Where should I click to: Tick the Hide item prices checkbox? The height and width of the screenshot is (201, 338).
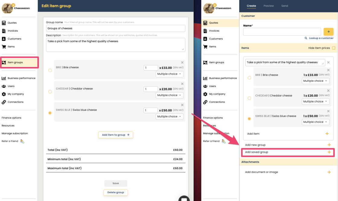(333, 48)
